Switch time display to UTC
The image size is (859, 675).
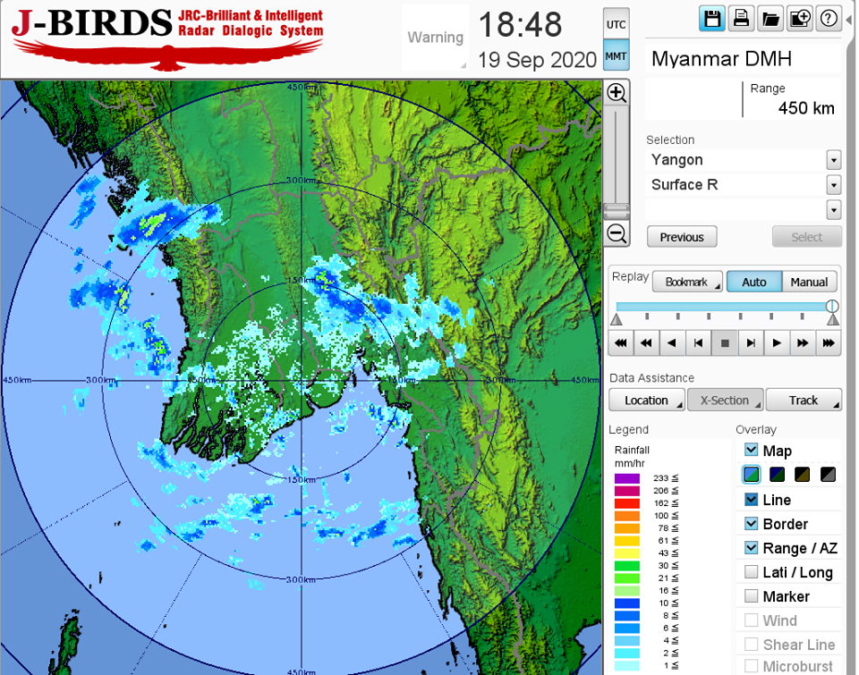(616, 24)
